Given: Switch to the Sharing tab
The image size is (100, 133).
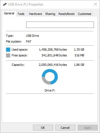Looking at the screenshot, I should [x=50, y=14].
